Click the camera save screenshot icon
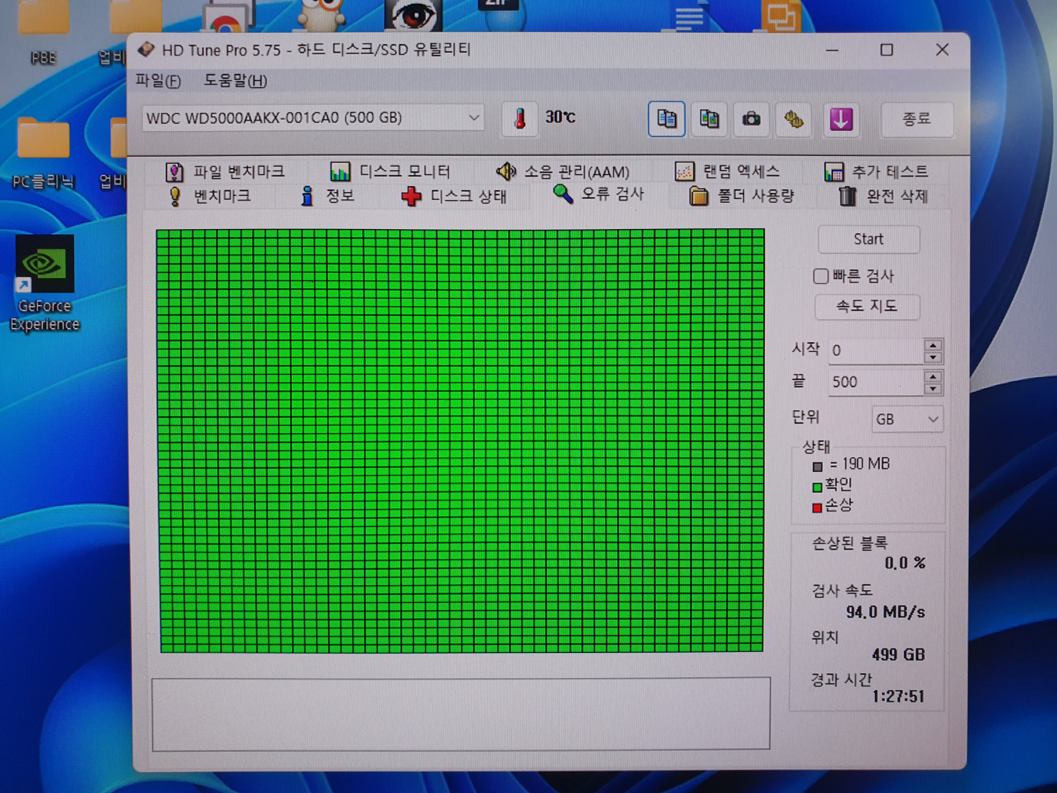 [x=751, y=119]
